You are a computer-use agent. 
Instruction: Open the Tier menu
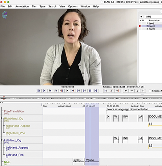coord(34,6)
